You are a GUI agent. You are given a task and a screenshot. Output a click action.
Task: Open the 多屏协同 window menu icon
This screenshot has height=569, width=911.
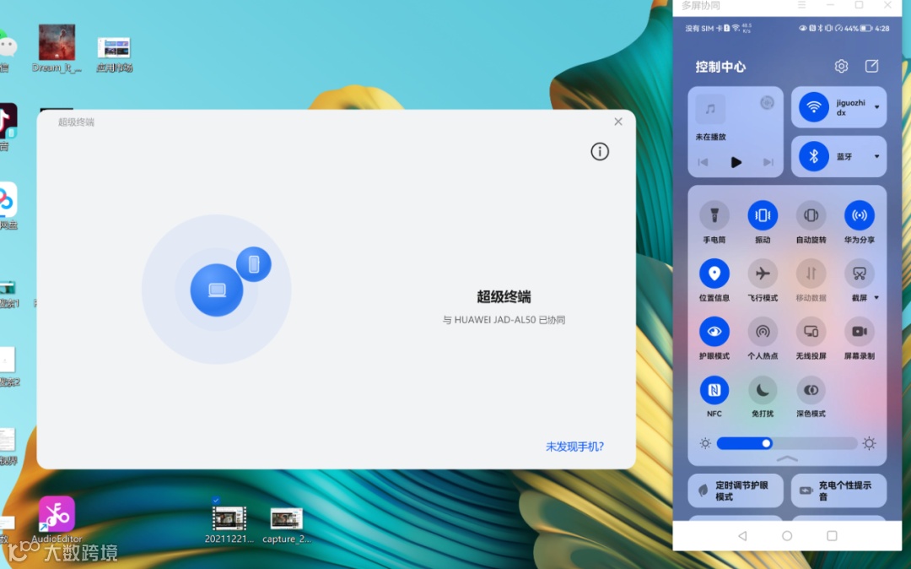[x=802, y=5]
